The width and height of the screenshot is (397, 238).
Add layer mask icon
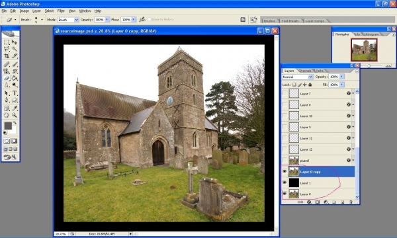pos(317,202)
